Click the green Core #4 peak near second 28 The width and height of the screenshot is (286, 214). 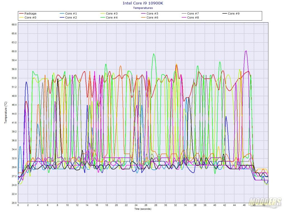[x=154, y=54]
